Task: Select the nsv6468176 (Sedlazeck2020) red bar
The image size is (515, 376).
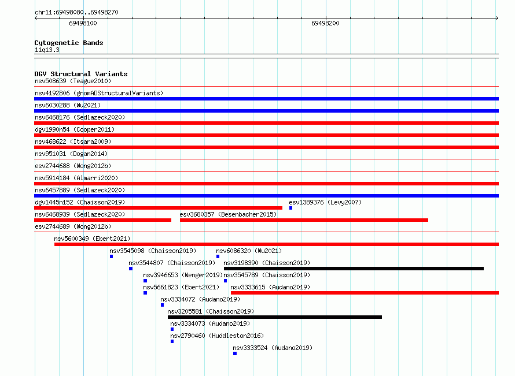Action: pos(266,123)
